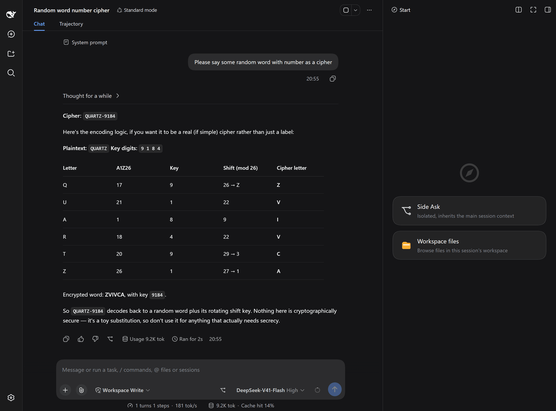Click the 'Cipher letter' column header
Viewport: 556px width, 411px height.
point(292,168)
